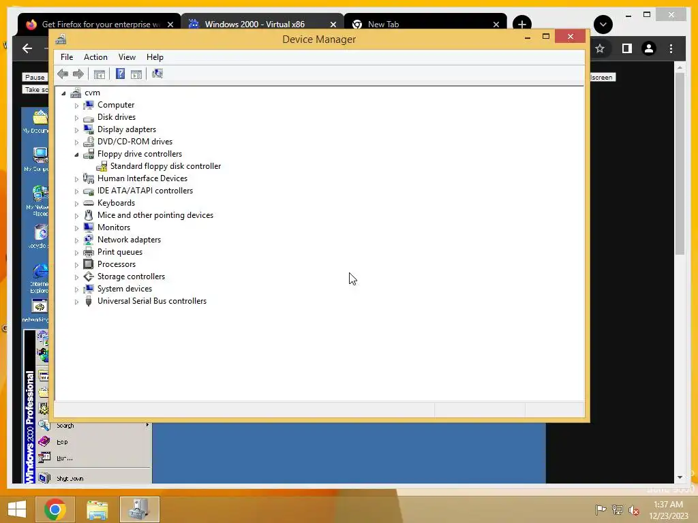Select the System devices label

click(125, 289)
